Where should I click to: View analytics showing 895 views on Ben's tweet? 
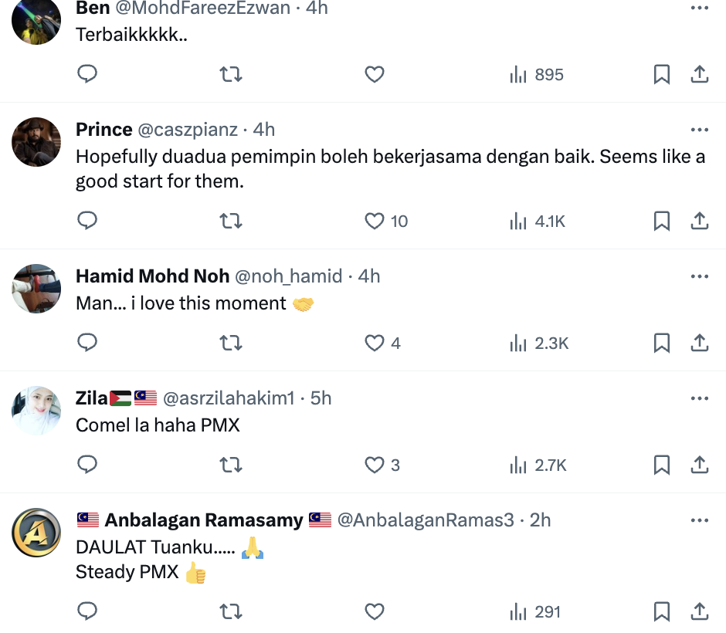click(535, 74)
